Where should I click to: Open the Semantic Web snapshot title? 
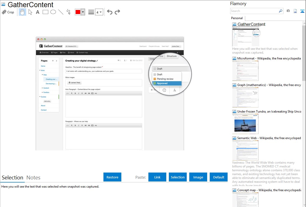(269, 138)
